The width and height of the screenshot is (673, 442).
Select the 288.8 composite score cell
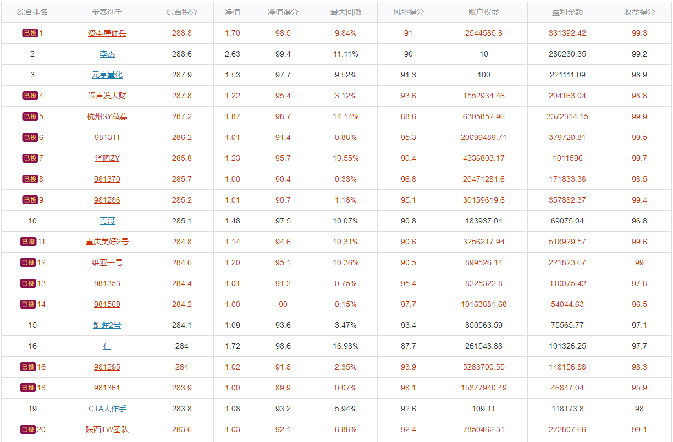(182, 33)
